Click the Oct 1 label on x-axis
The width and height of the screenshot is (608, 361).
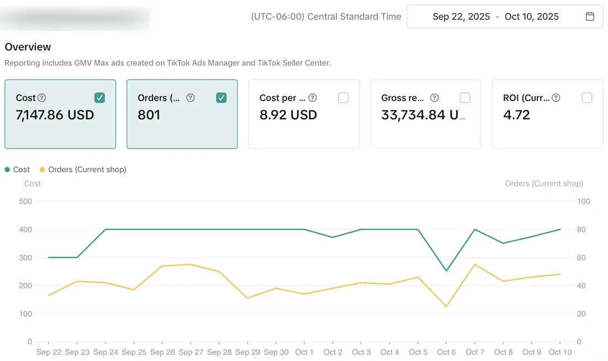(304, 352)
